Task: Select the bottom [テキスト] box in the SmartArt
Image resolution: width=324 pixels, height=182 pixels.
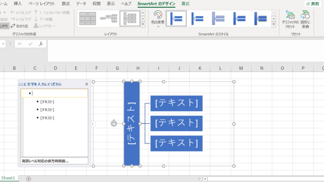Action: 176,143
